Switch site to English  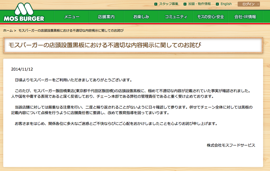pos(226,4)
